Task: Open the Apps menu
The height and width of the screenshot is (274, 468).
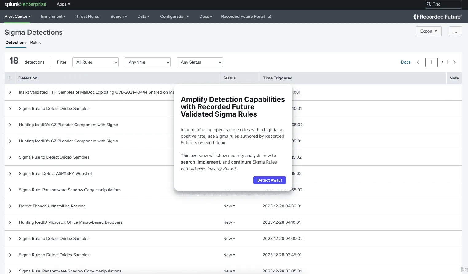Action: click(64, 4)
